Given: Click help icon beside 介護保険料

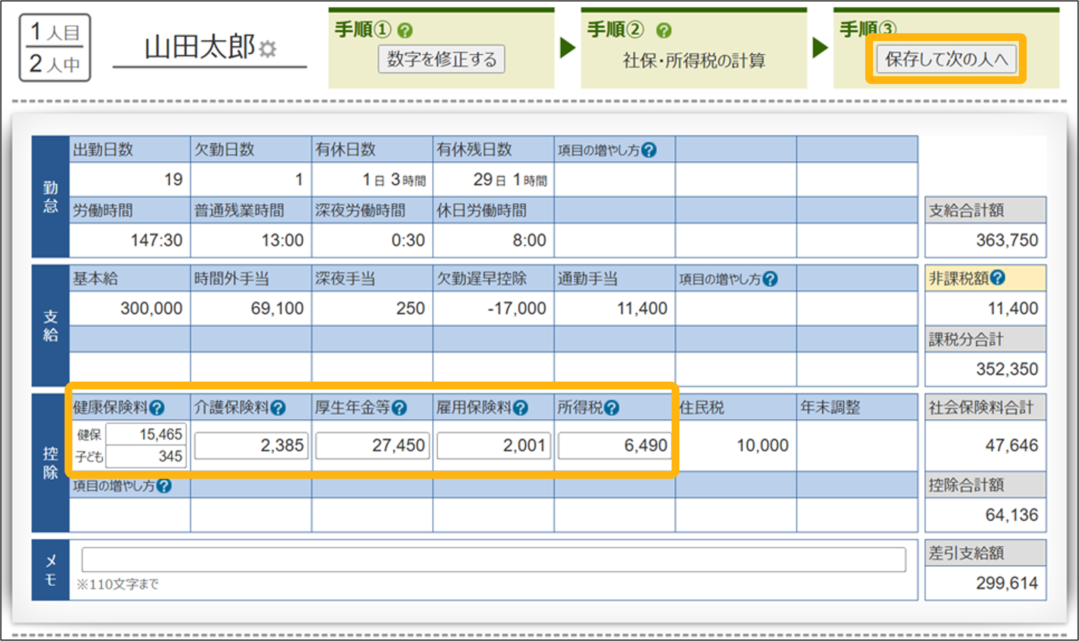Looking at the screenshot, I should click(278, 407).
